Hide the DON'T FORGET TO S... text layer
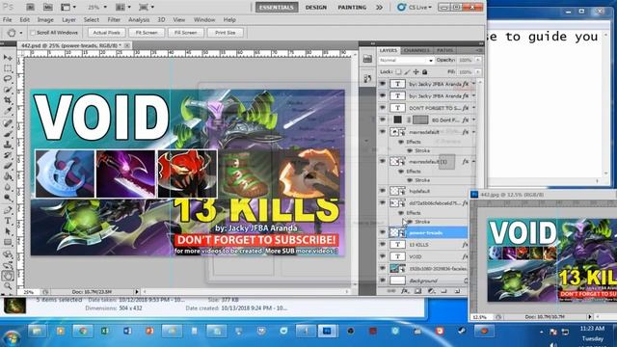This screenshot has width=617, height=347. pos(383,107)
